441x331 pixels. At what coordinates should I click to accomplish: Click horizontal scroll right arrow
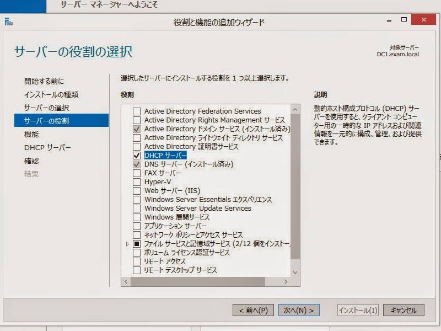pyautogui.click(x=286, y=281)
